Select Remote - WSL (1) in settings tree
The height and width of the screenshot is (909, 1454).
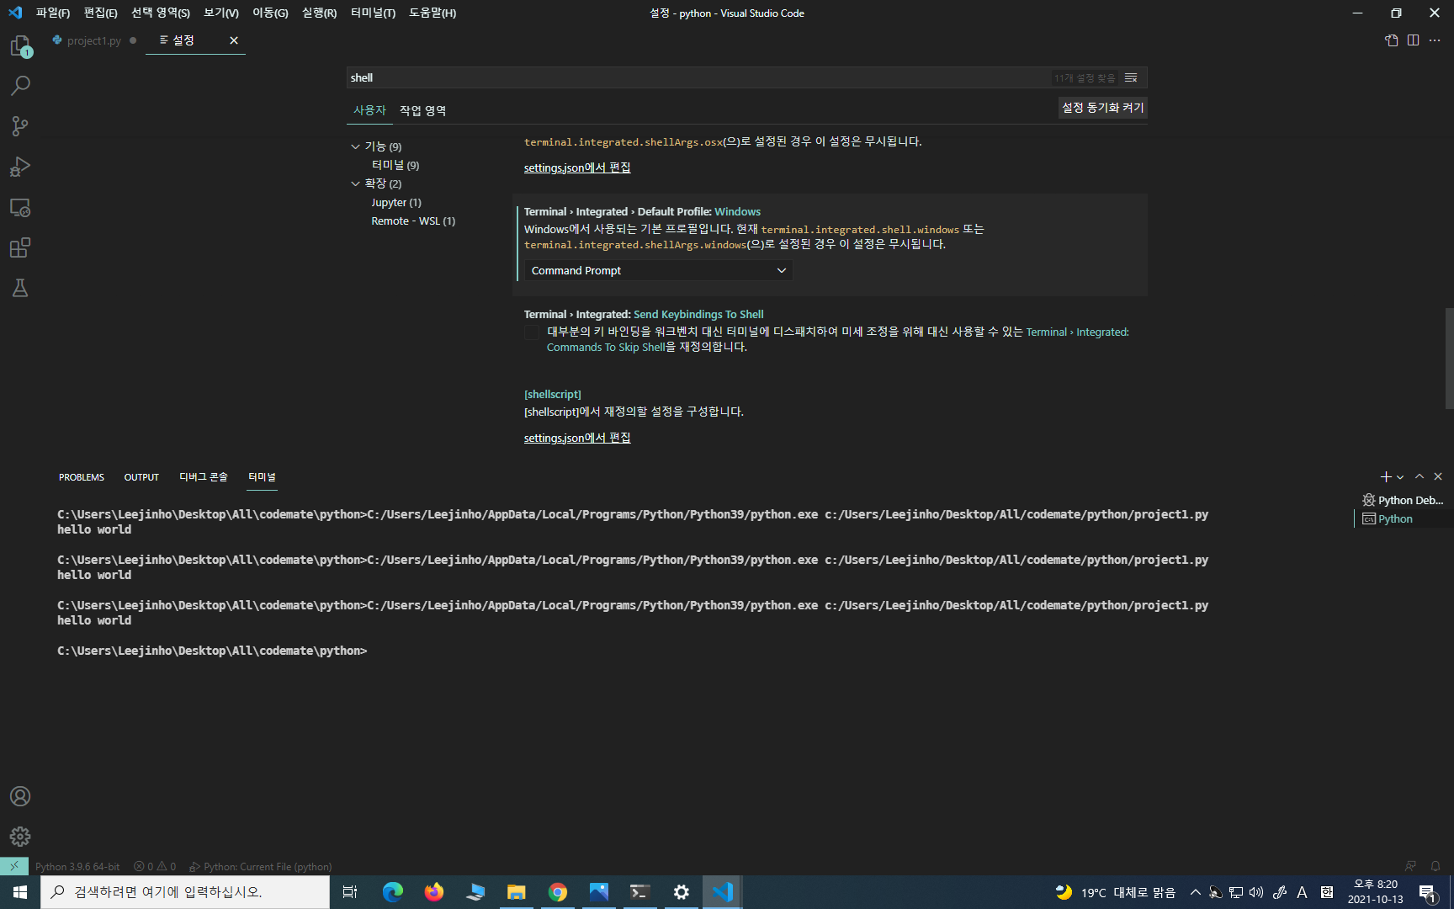[x=413, y=221]
